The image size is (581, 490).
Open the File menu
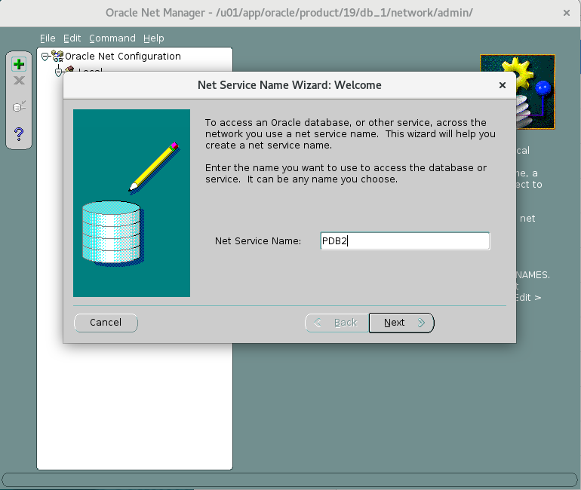tap(48, 38)
